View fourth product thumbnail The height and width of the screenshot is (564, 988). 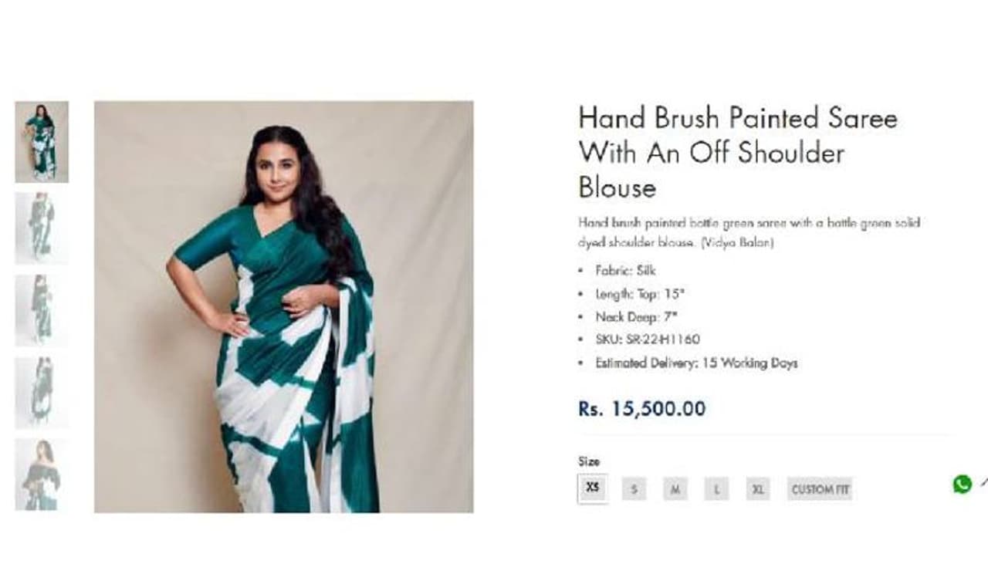[x=42, y=393]
